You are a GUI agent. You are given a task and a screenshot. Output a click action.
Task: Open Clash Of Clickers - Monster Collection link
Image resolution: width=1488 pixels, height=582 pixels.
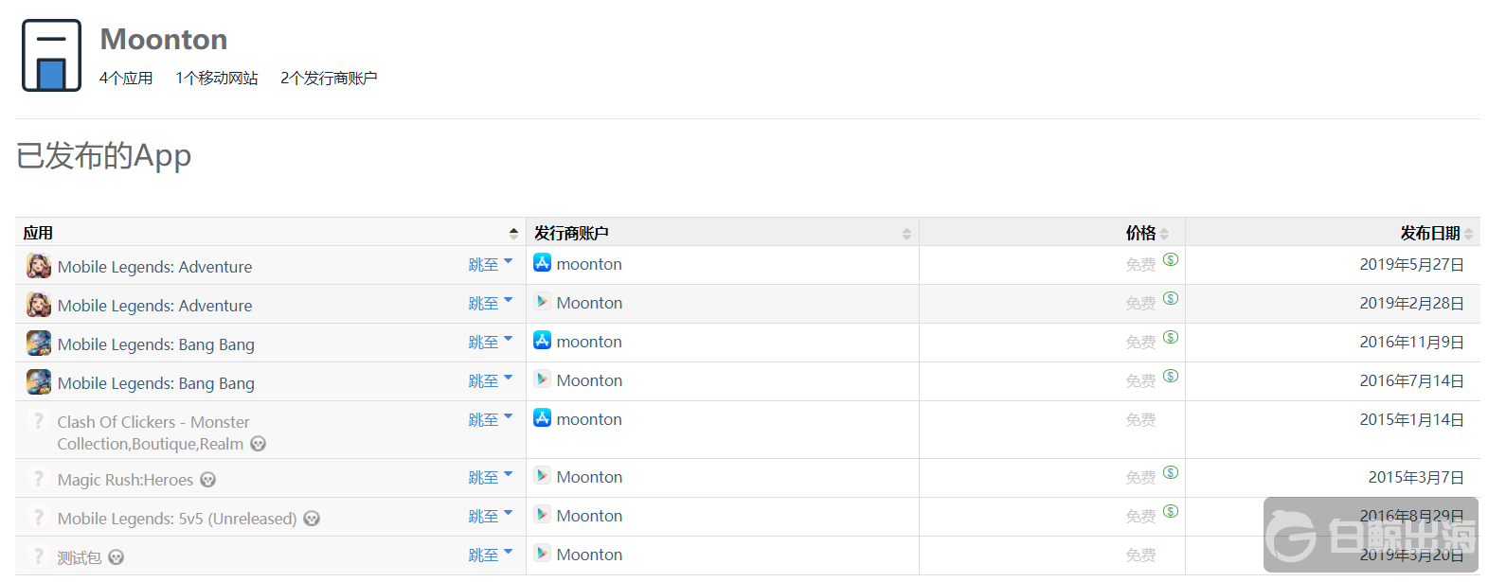(x=153, y=432)
